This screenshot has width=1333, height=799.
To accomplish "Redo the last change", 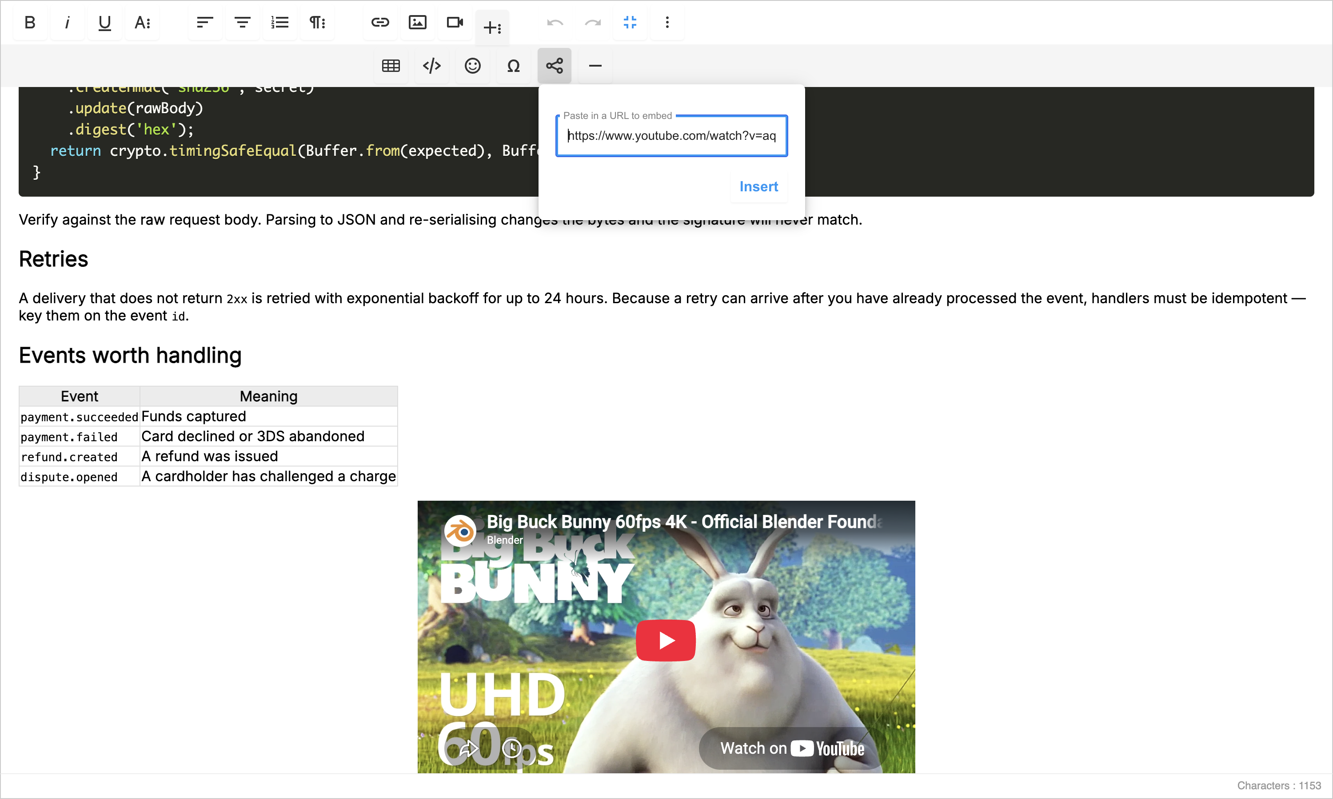I will coord(593,23).
